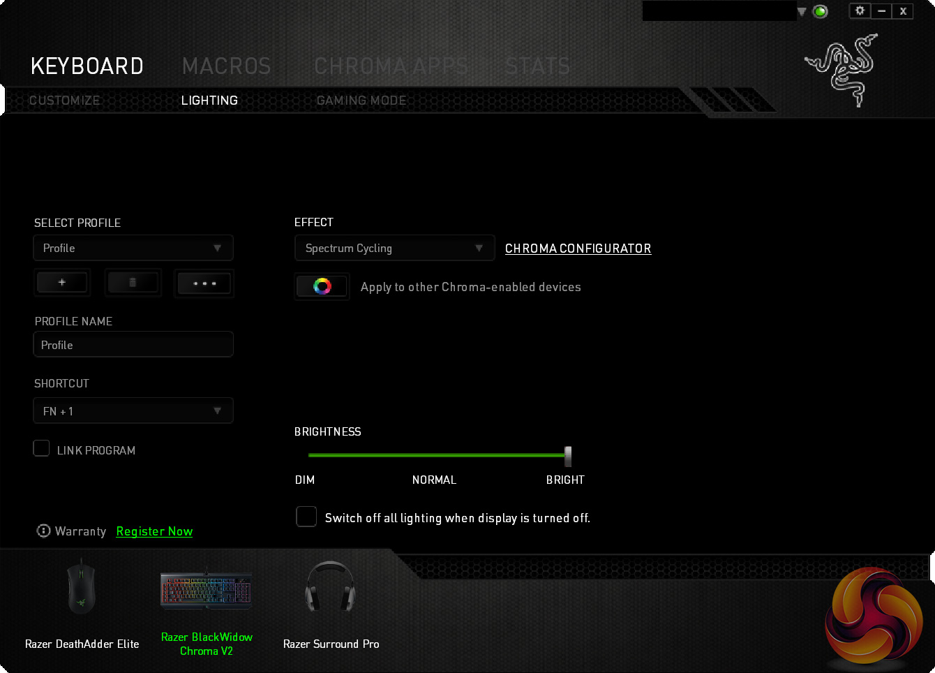Open the Chroma Configurator link
The height and width of the screenshot is (673, 935).
tap(578, 249)
